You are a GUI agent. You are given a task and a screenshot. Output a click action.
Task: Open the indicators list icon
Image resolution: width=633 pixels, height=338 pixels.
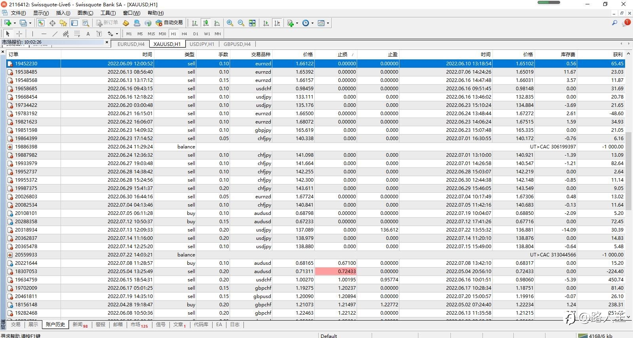tap(291, 23)
